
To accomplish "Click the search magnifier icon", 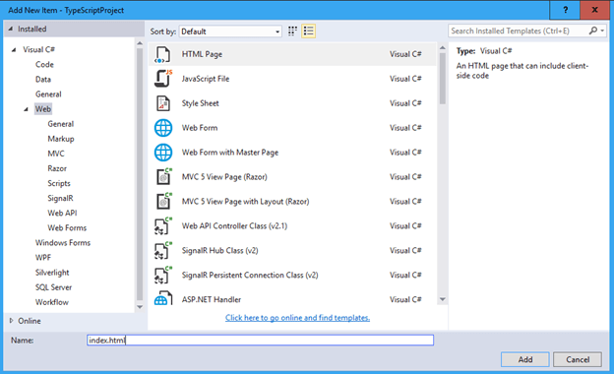I will (x=593, y=31).
